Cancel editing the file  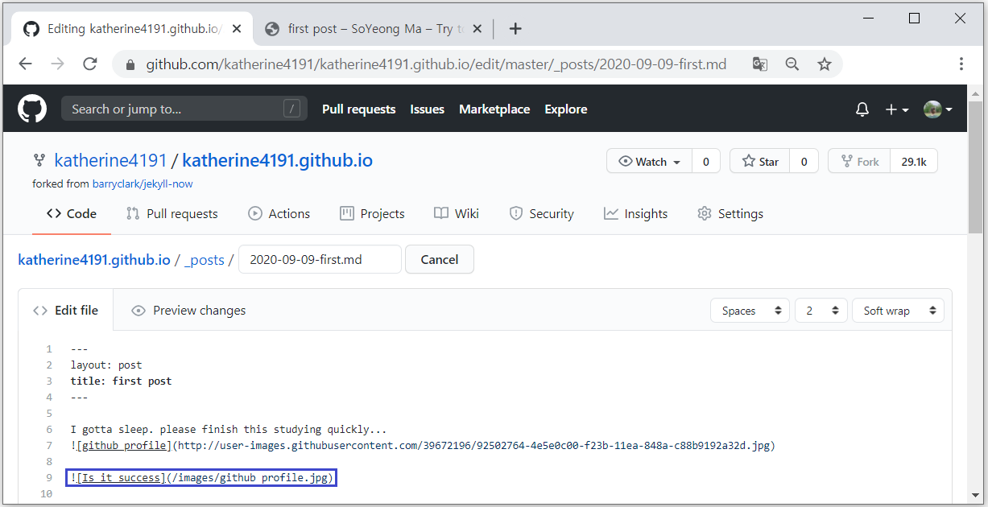[x=440, y=259]
